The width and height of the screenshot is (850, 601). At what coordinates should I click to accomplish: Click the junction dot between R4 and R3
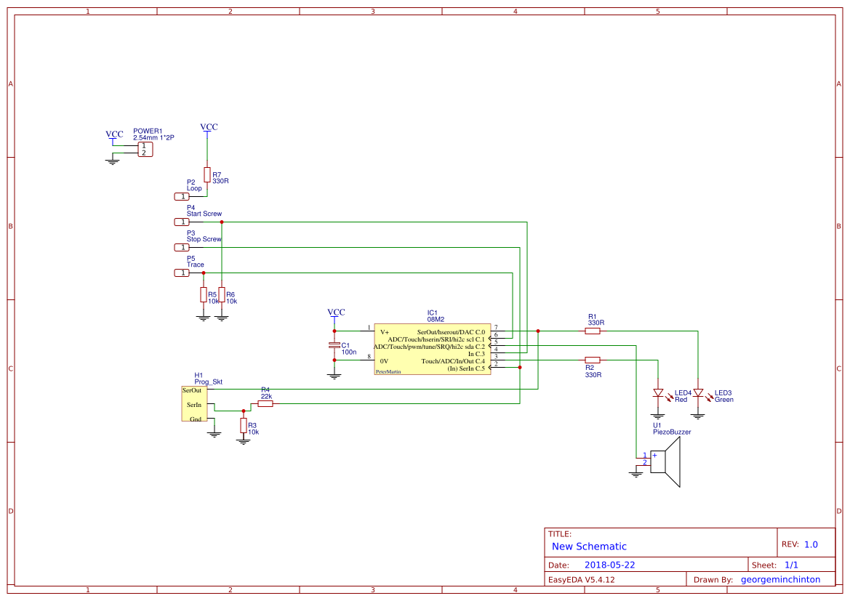[244, 411]
